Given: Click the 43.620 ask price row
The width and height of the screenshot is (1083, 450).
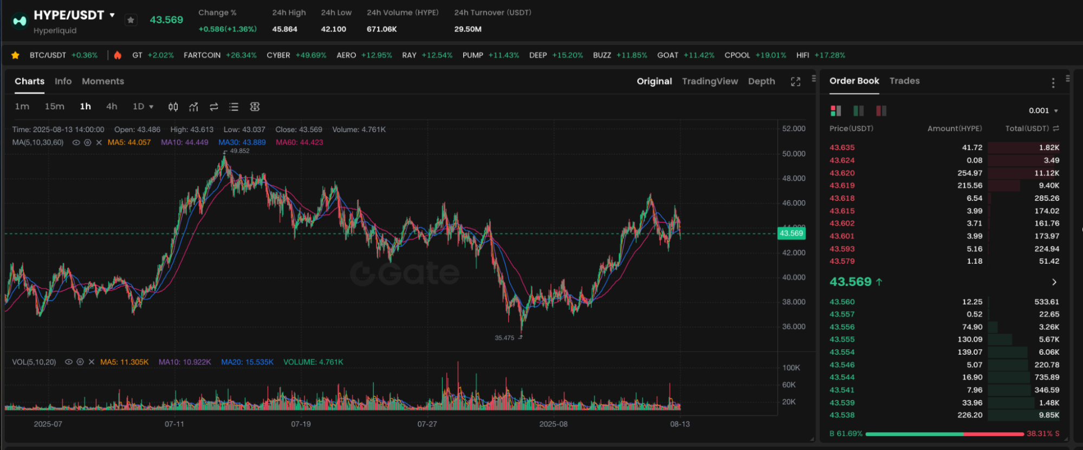Looking at the screenshot, I should [x=944, y=173].
